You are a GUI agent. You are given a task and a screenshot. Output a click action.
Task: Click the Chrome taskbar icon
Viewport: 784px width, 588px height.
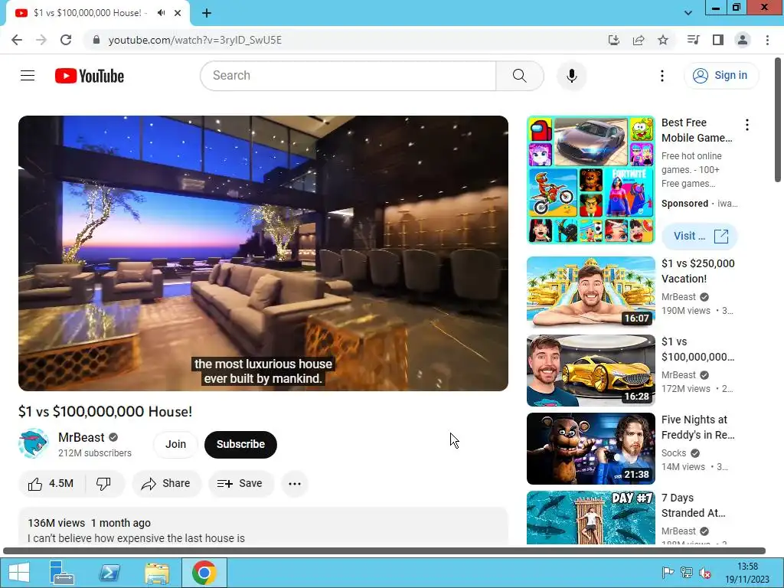204,573
